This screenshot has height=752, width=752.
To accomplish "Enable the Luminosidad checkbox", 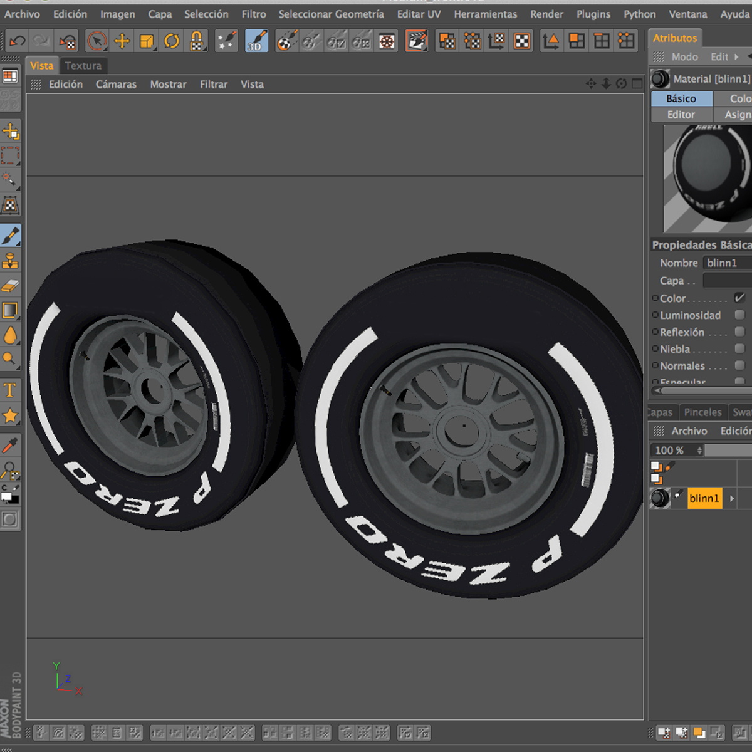I will tap(739, 315).
